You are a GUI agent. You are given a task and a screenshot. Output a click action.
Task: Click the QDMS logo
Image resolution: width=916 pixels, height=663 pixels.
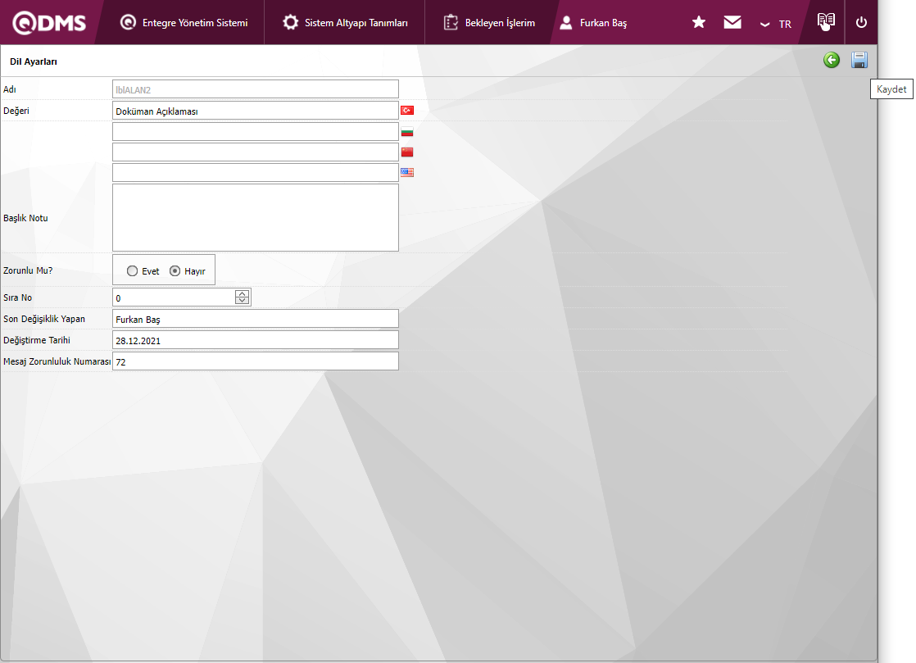(49, 23)
